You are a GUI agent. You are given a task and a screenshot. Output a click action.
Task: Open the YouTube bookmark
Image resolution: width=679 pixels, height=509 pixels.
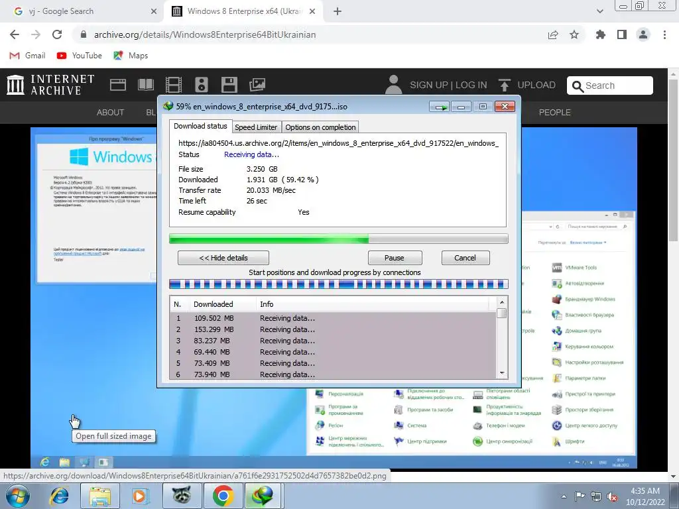tap(80, 56)
